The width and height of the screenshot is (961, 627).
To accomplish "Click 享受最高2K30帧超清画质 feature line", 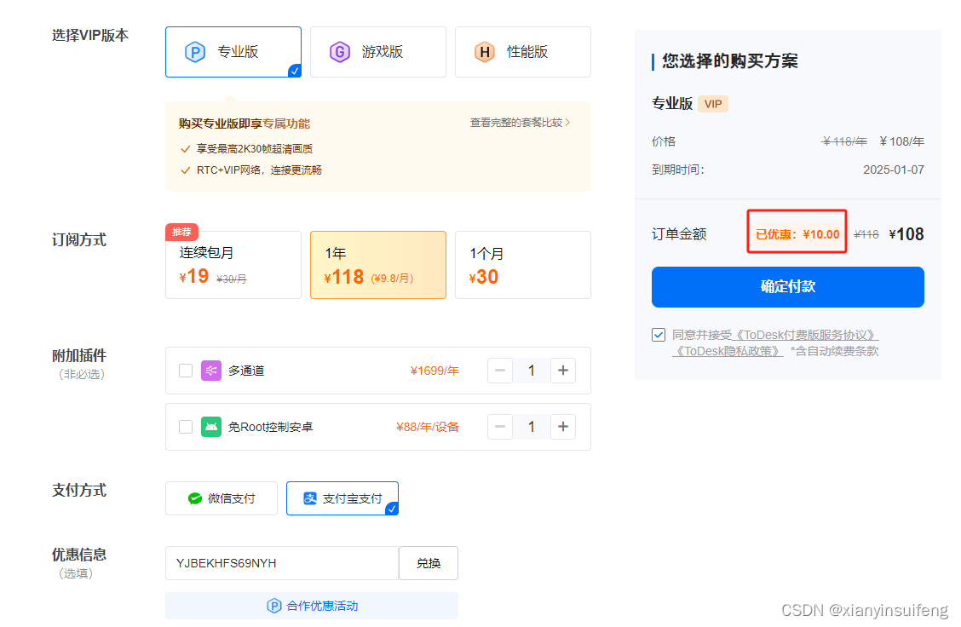I will [x=255, y=149].
